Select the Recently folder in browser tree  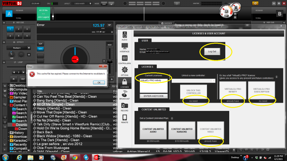(18, 145)
